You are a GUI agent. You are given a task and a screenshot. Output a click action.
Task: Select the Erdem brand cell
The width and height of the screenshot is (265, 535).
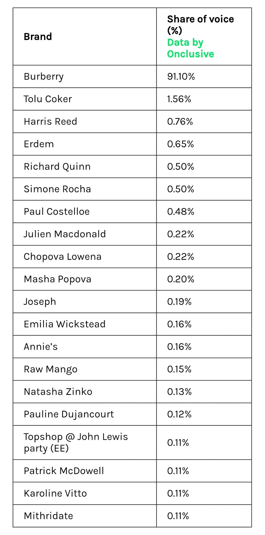click(x=39, y=144)
